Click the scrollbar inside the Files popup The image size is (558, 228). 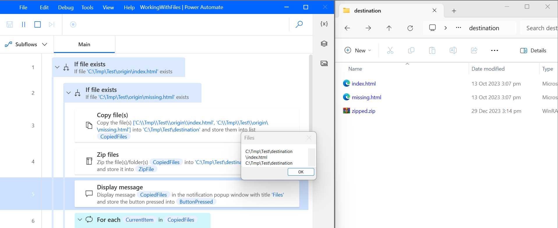tap(312, 157)
